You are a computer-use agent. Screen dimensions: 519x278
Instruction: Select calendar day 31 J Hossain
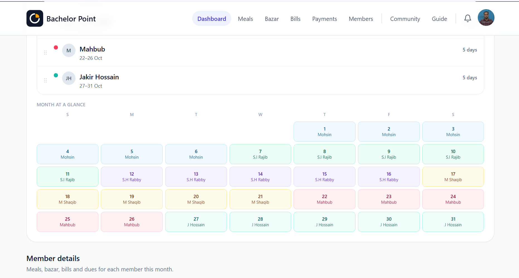click(x=453, y=222)
